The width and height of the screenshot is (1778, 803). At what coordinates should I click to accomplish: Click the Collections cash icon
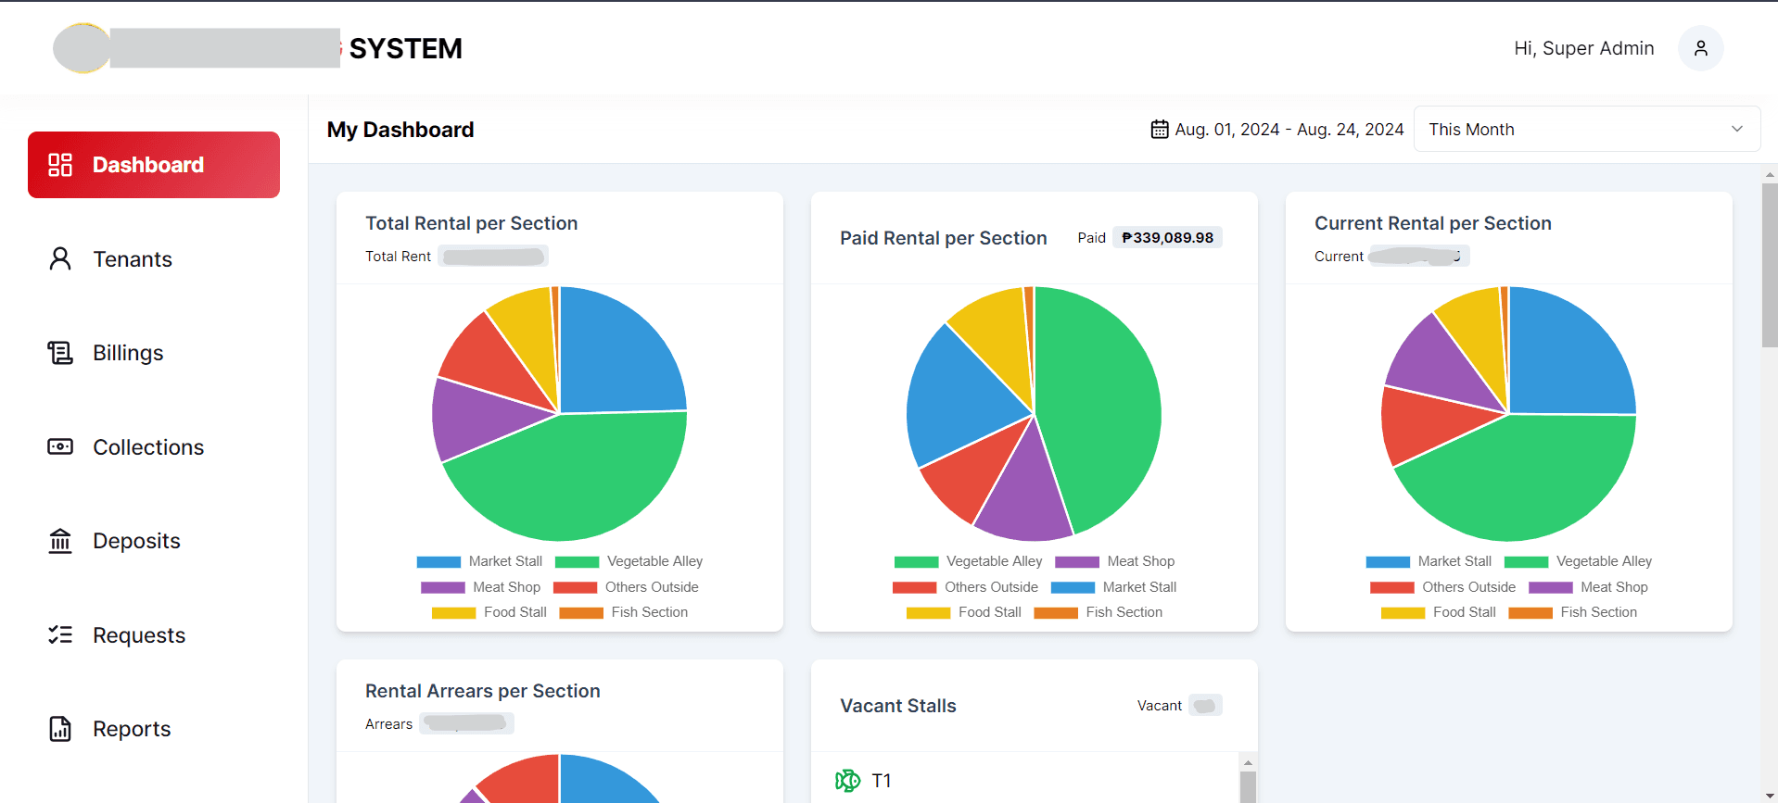pyautogui.click(x=60, y=446)
